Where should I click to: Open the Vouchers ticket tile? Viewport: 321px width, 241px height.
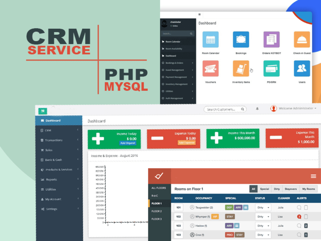pos(211,69)
